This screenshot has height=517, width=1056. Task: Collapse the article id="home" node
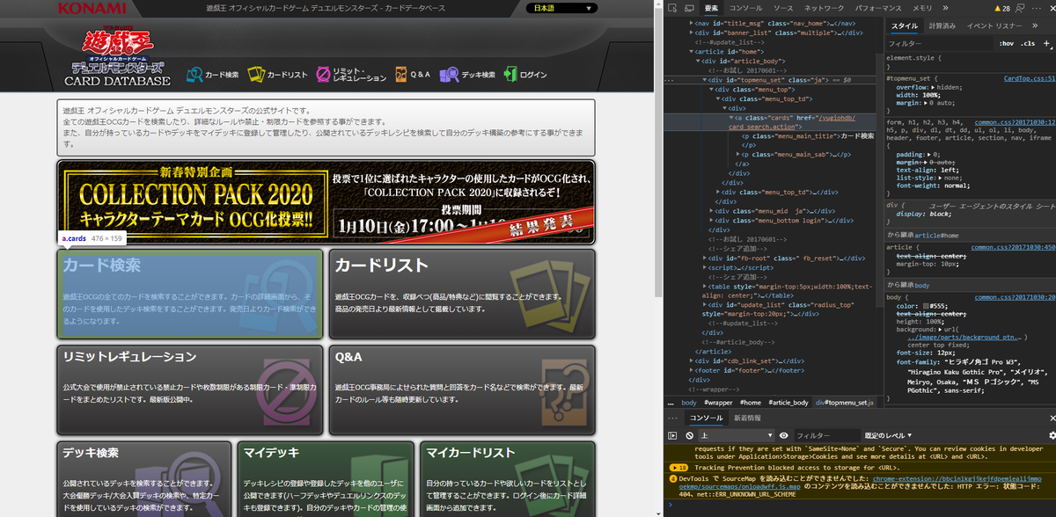(691, 51)
